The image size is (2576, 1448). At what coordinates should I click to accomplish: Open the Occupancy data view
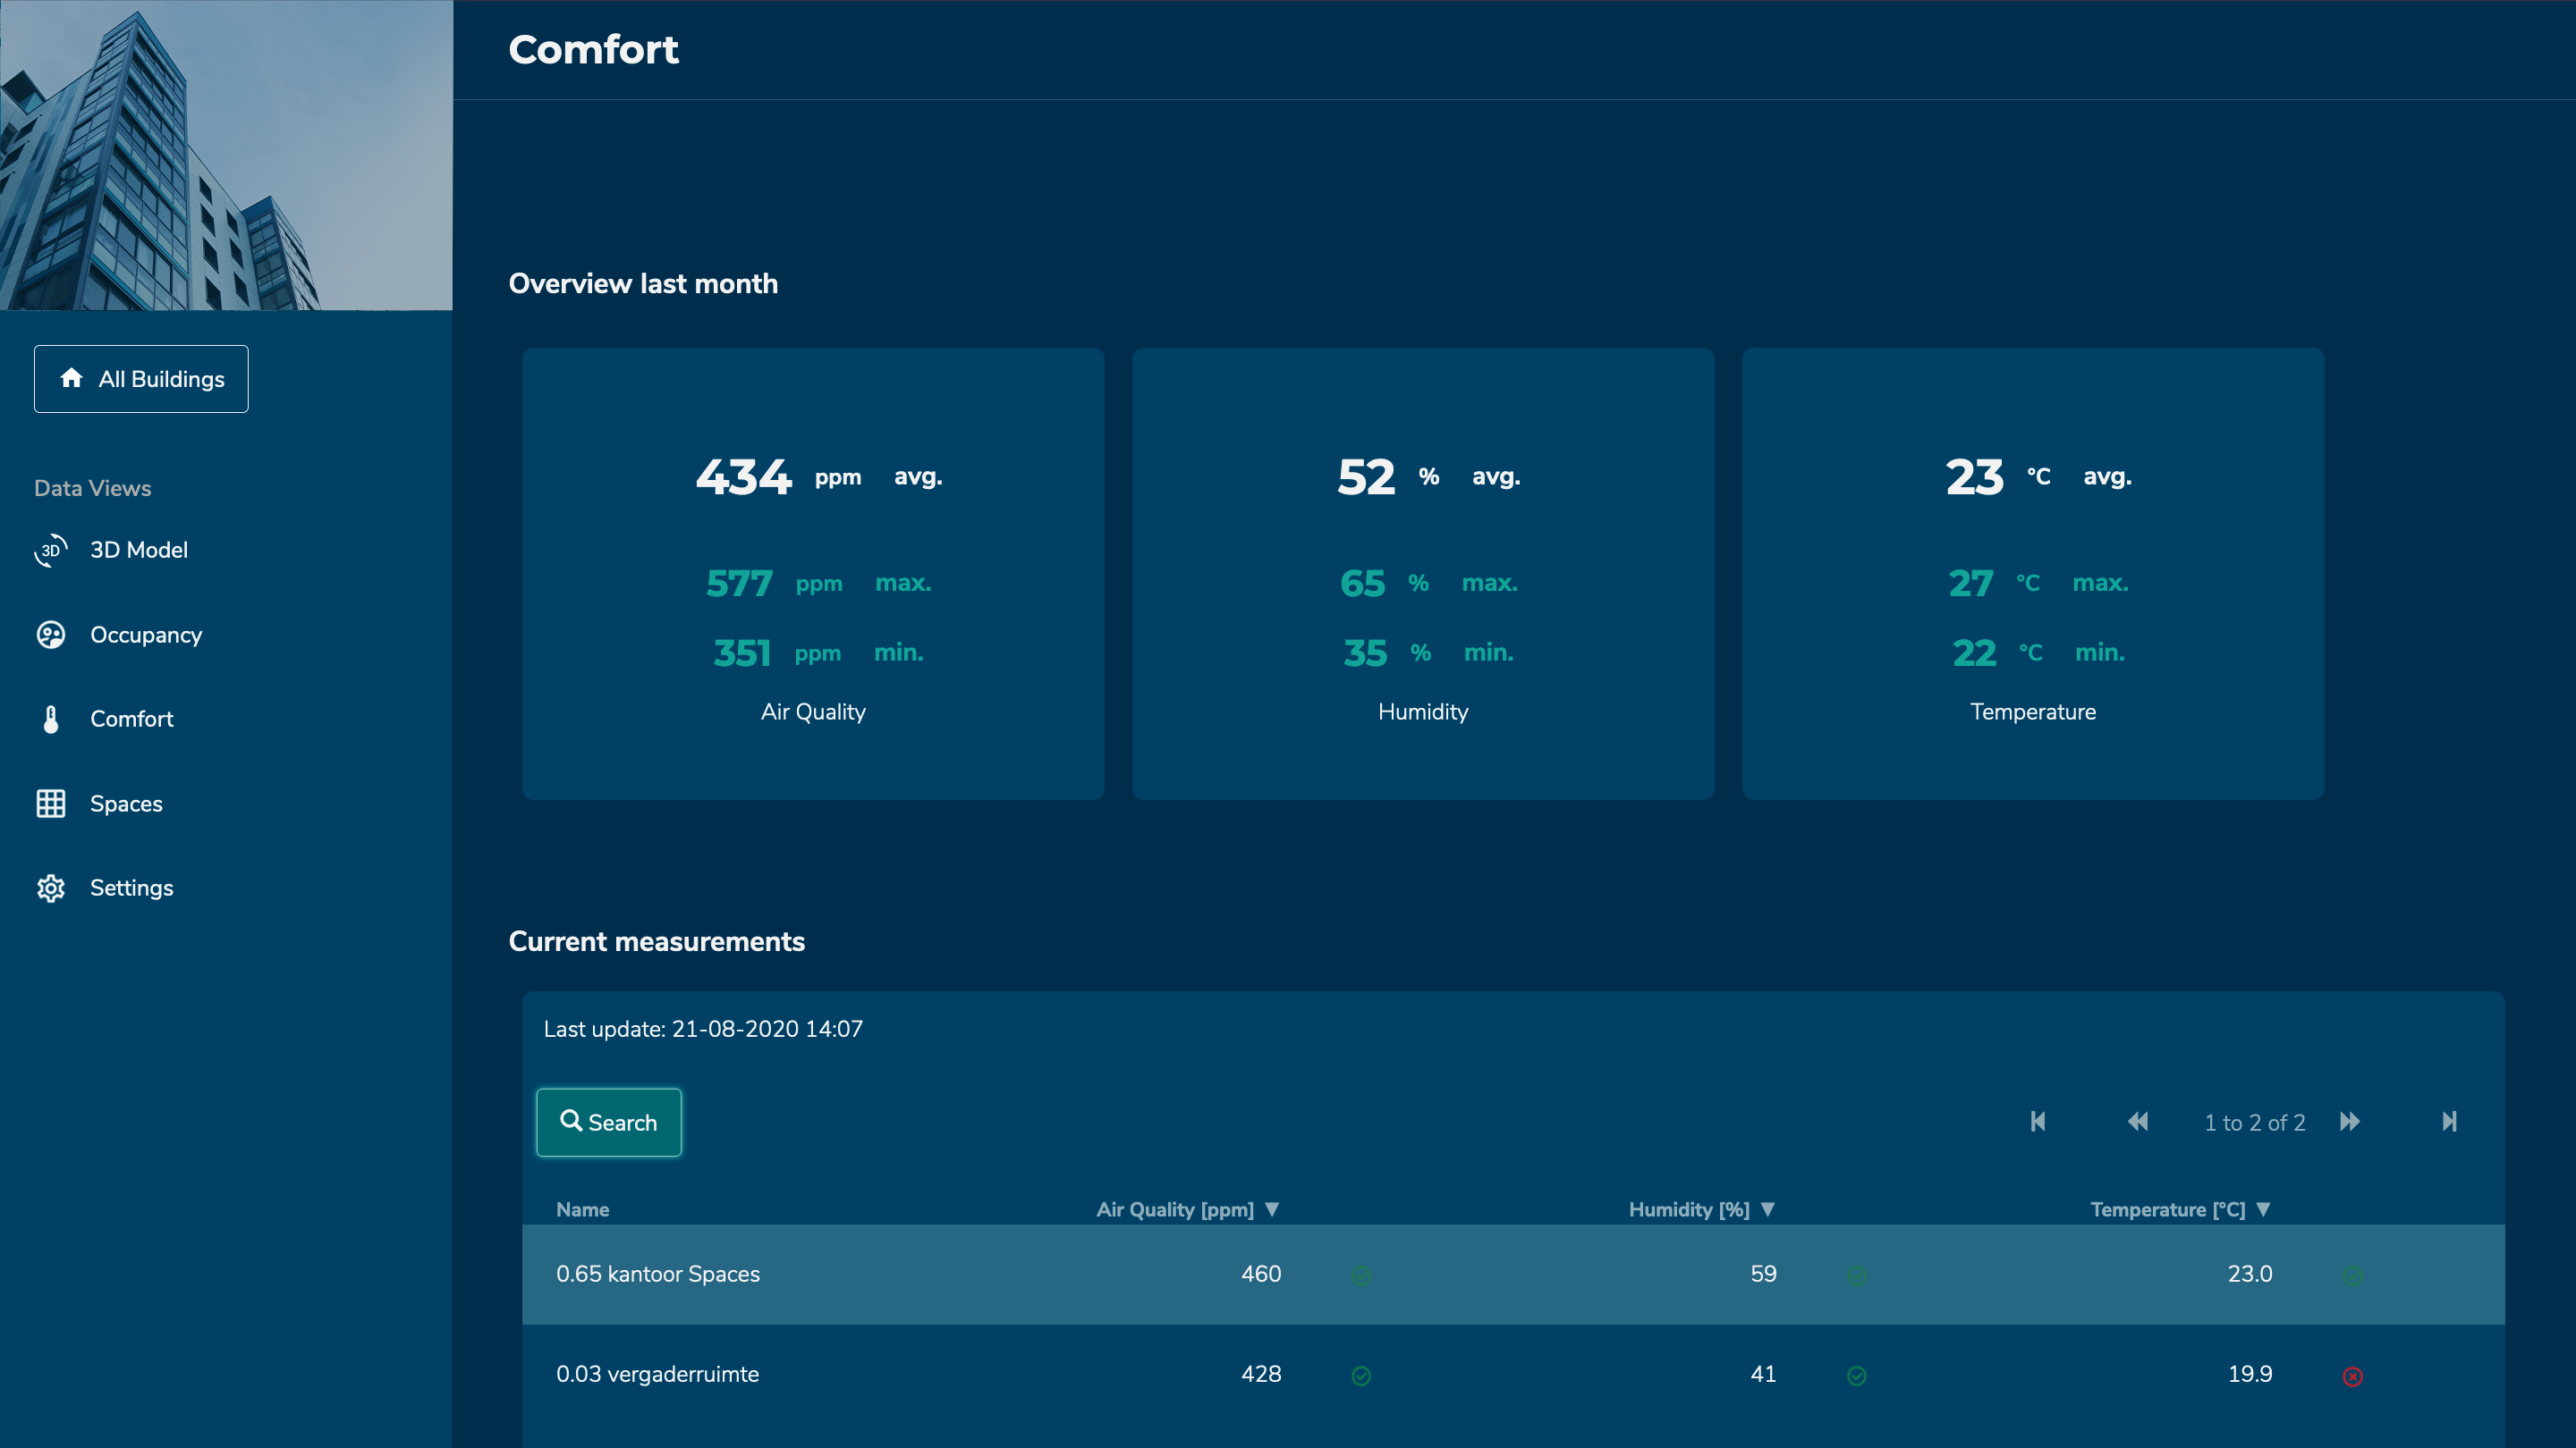pos(146,635)
